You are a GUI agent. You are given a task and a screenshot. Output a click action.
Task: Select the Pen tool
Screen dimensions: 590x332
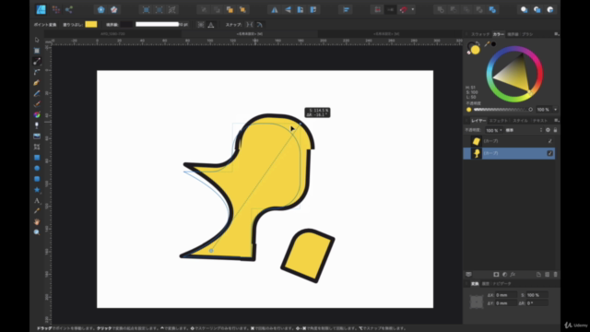click(37, 82)
